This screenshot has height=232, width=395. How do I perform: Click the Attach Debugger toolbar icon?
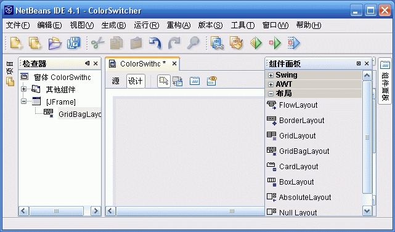point(294,43)
